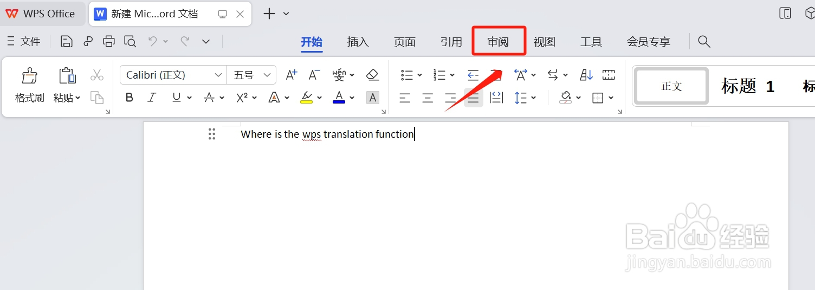Click the Format Painter (格式刷) brush icon

point(29,76)
